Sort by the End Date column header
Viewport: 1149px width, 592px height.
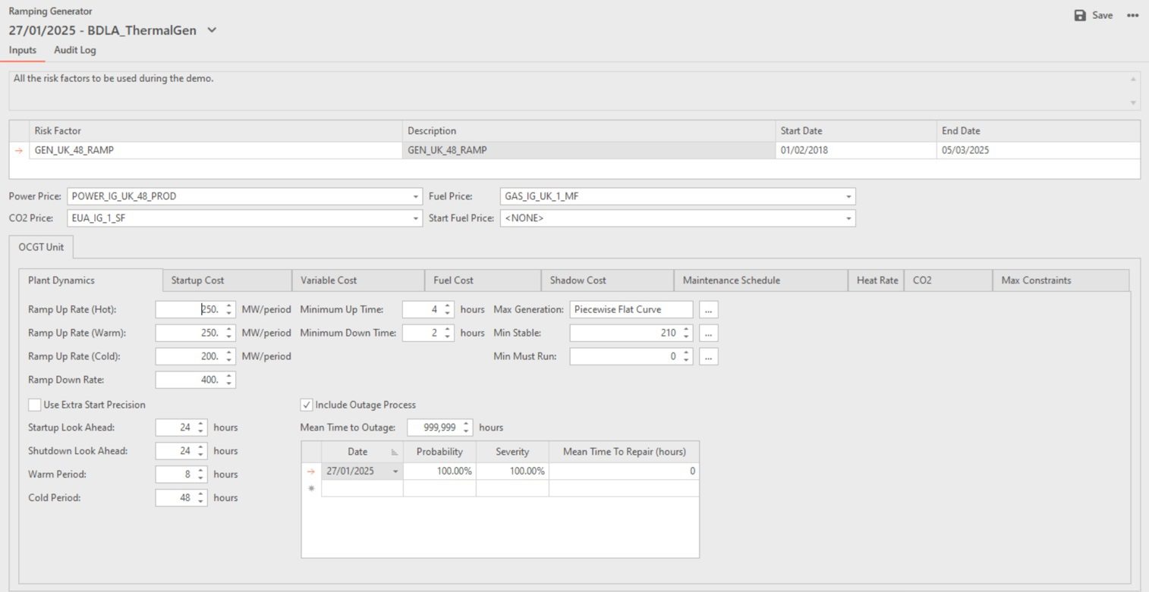pos(1037,131)
